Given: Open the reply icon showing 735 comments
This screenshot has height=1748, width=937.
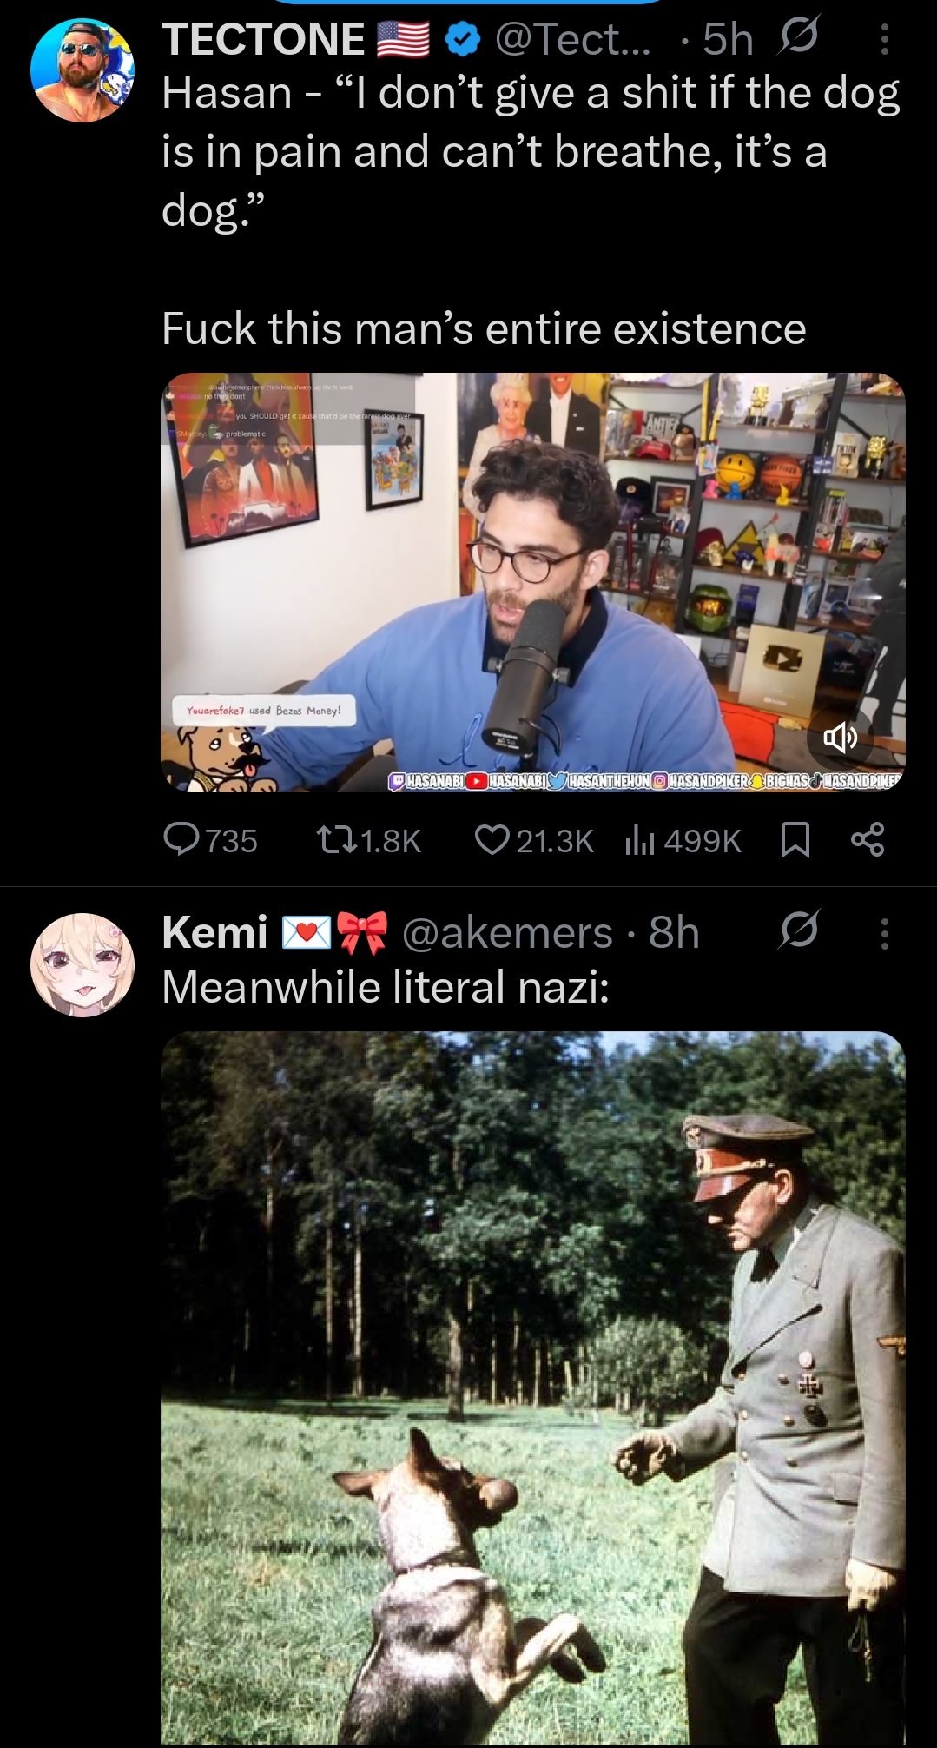Looking at the screenshot, I should [181, 839].
